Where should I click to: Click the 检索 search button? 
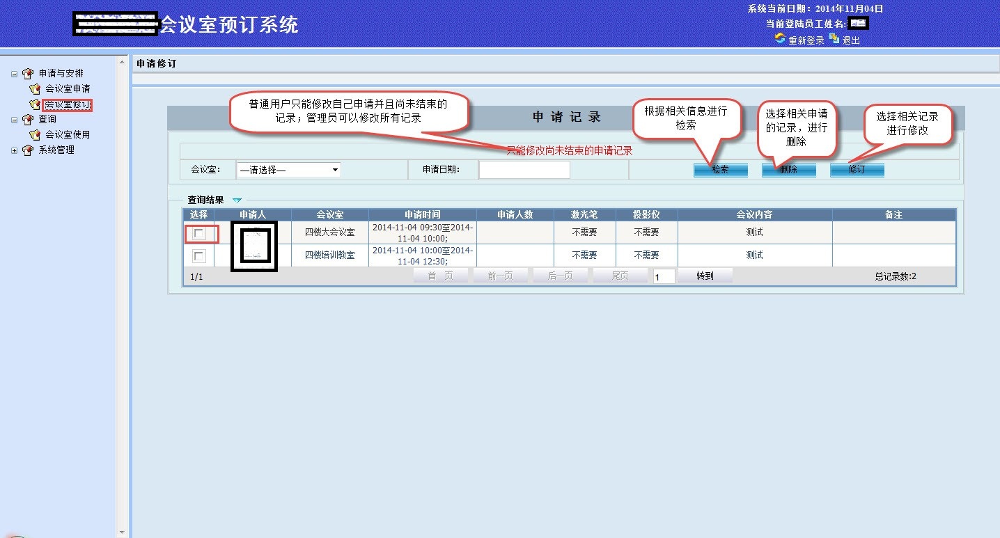point(721,170)
